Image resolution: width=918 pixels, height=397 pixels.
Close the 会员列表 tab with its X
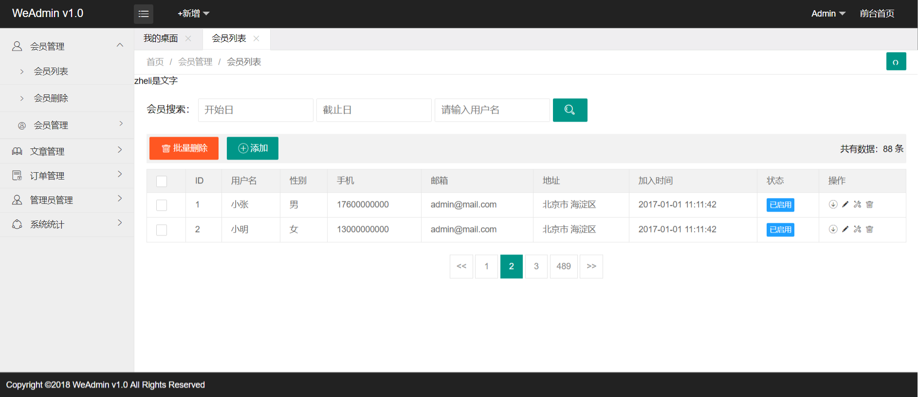click(257, 38)
